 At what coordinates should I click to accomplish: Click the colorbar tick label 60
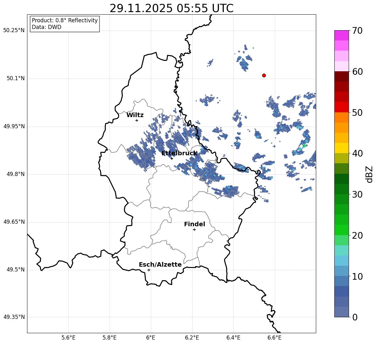358,72
